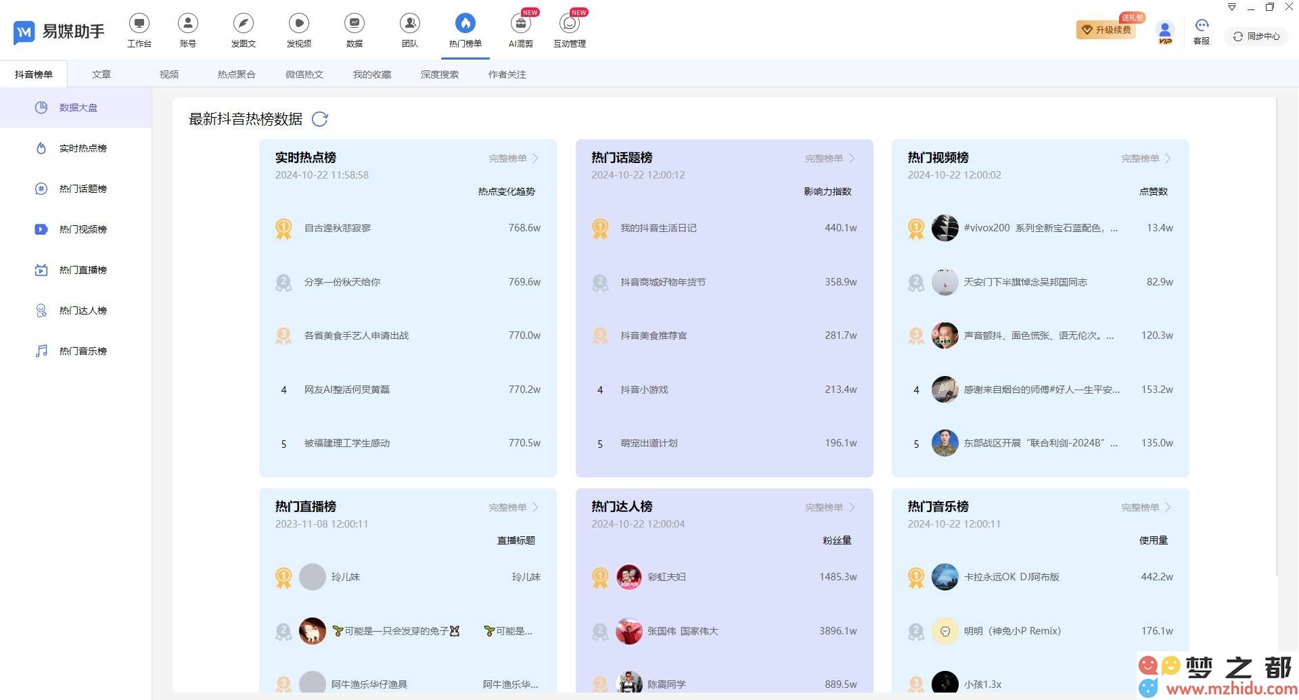
Task: Switch to the 文章 tab
Action: click(101, 74)
